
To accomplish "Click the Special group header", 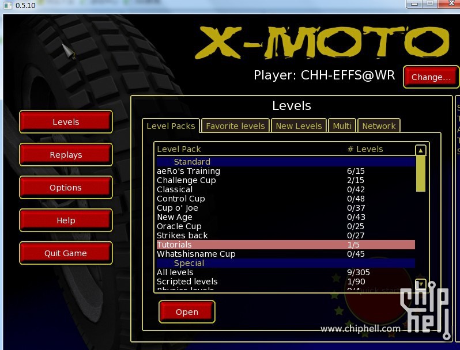I will 286,263.
